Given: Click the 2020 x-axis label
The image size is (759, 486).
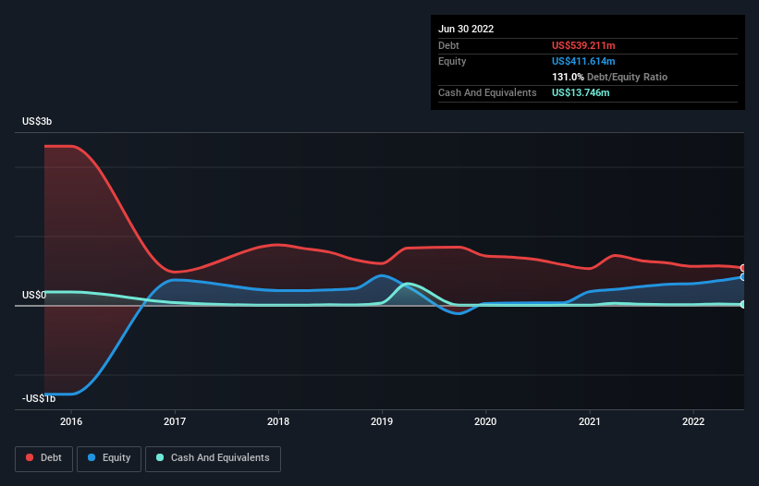Looking at the screenshot, I should click(485, 421).
